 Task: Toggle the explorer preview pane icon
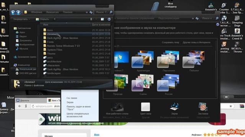pos(102,19)
